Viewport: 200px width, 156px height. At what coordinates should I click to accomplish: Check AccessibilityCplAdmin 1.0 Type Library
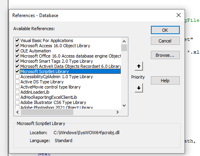tap(17, 77)
